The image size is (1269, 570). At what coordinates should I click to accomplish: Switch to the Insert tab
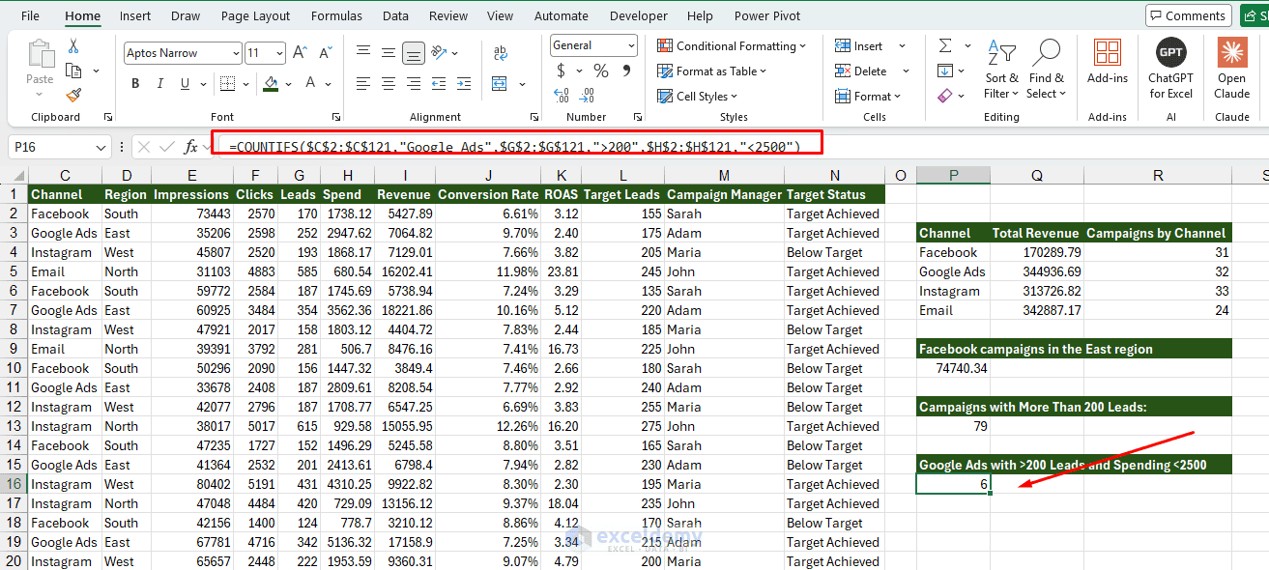135,15
